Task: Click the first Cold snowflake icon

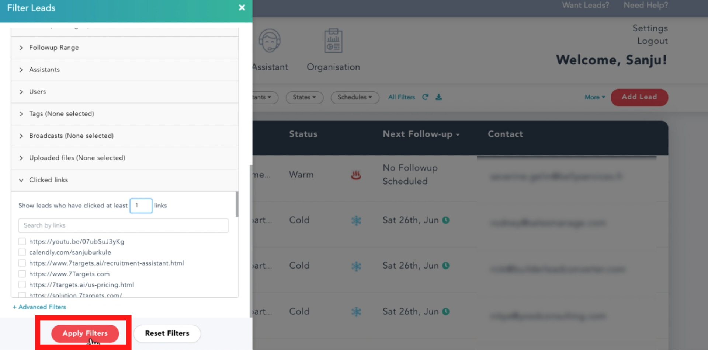Action: coord(356,220)
